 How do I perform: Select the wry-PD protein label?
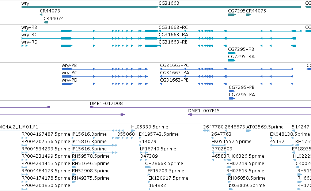point(69,80)
